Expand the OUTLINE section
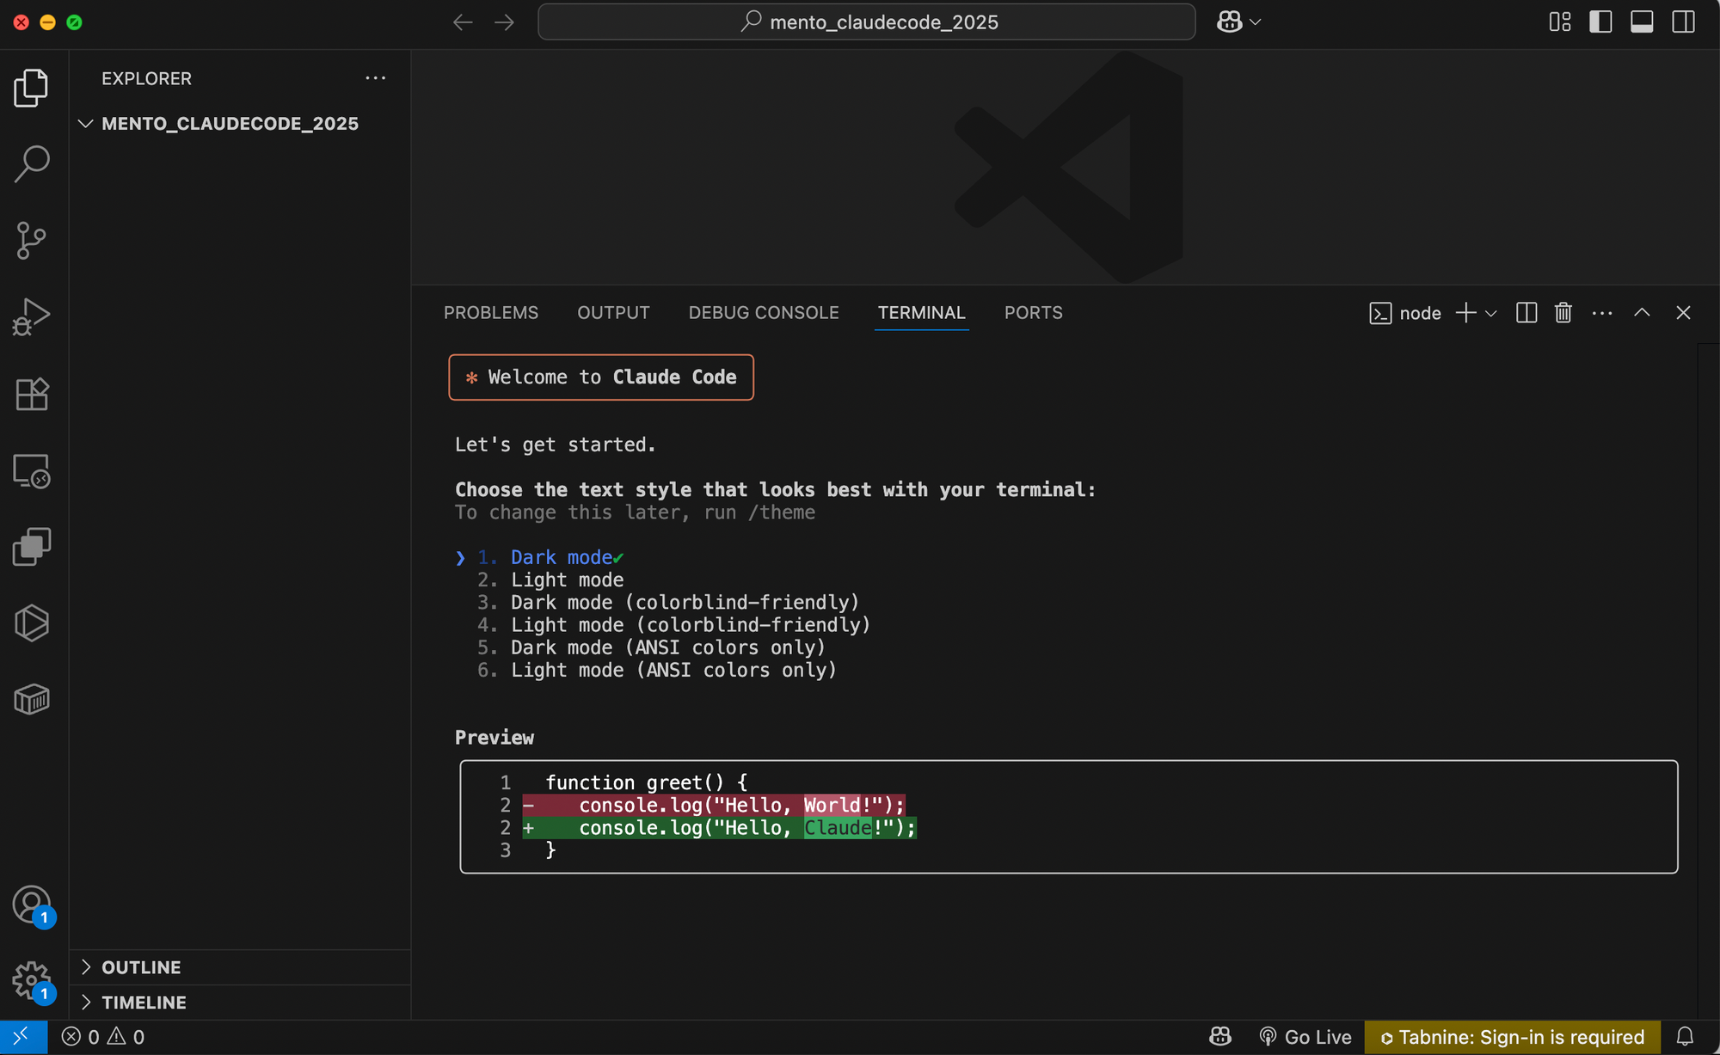Viewport: 1720px width, 1055px height. tap(240, 967)
